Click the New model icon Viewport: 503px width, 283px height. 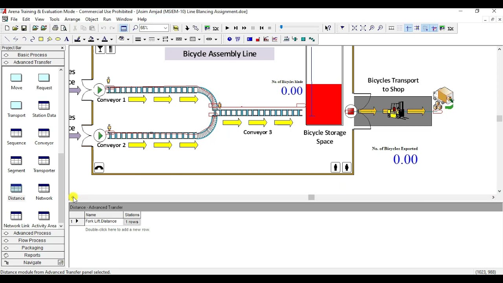pyautogui.click(x=7, y=28)
